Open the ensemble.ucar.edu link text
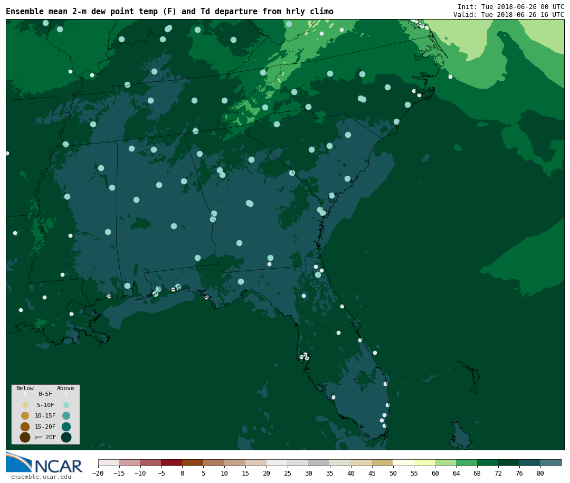 [x=41, y=477]
